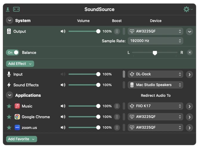This screenshot has height=148, width=199.
Task: Open the Sample Rate 192000 Hz dropdown
Action: point(155,41)
